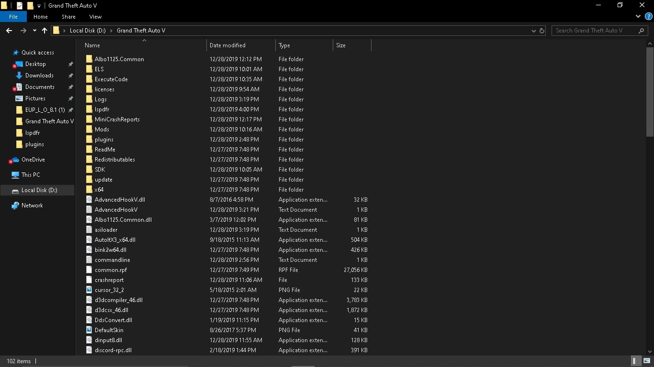Open the address bar history dropdown

point(534,31)
